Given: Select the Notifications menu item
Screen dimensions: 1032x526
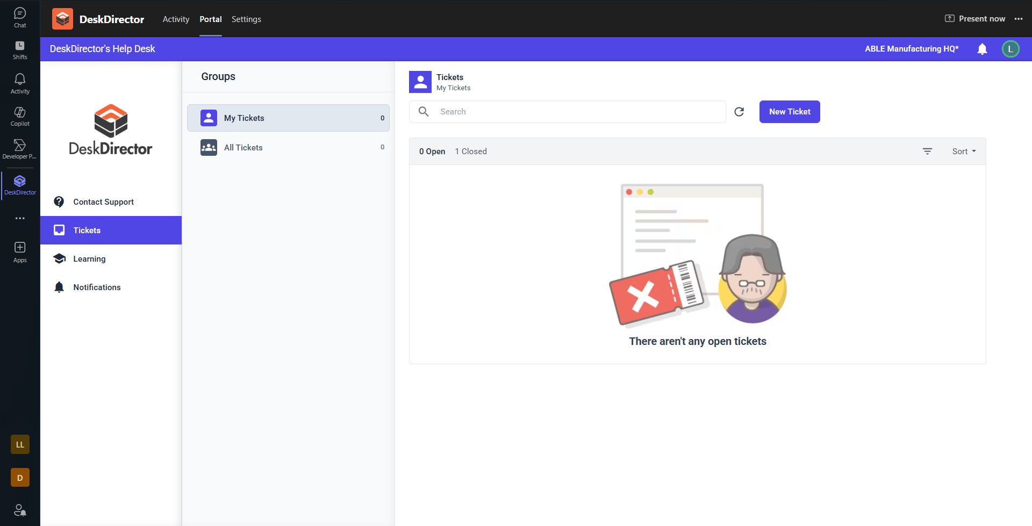Looking at the screenshot, I should coord(111,287).
